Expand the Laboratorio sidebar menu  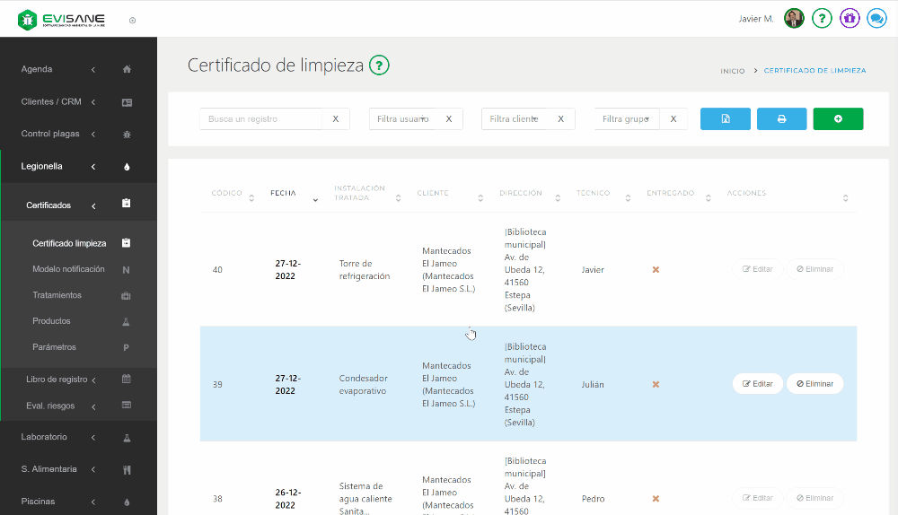coord(78,437)
